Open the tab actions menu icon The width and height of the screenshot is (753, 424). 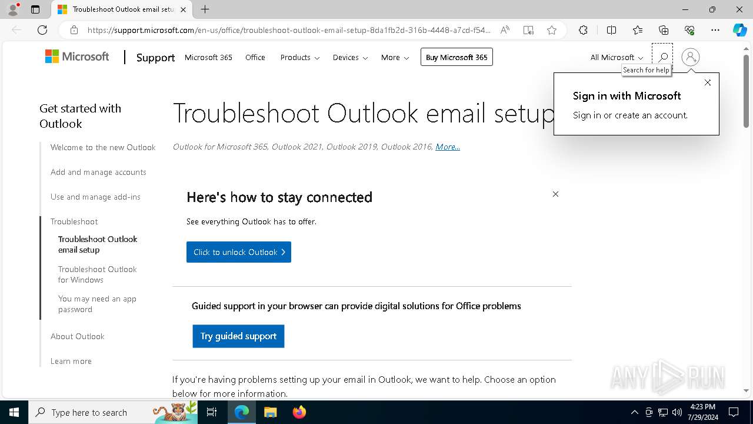point(35,9)
